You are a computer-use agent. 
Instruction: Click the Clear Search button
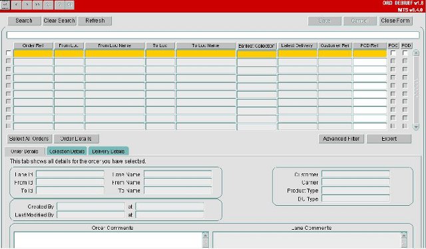tap(59, 21)
